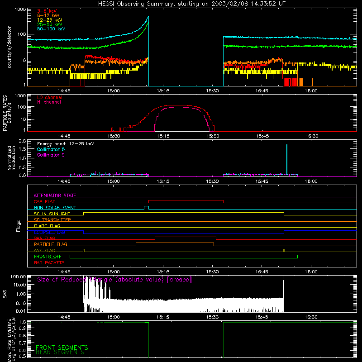The image size is (362, 362).
Task: Select the REAR SEGMENTS legend label
Action: 60,352
